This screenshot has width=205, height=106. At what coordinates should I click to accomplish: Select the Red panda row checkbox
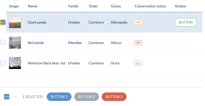tap(3, 42)
